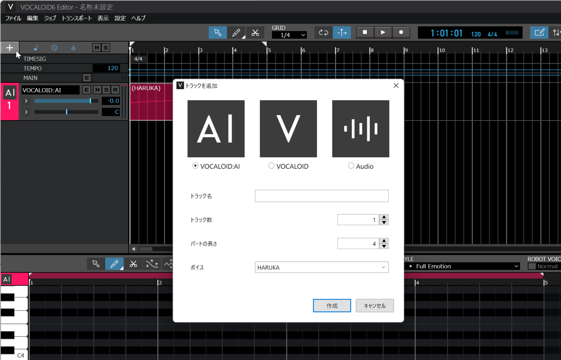Open the GRID resolution dropdown
The height and width of the screenshot is (360, 561).
click(x=289, y=35)
